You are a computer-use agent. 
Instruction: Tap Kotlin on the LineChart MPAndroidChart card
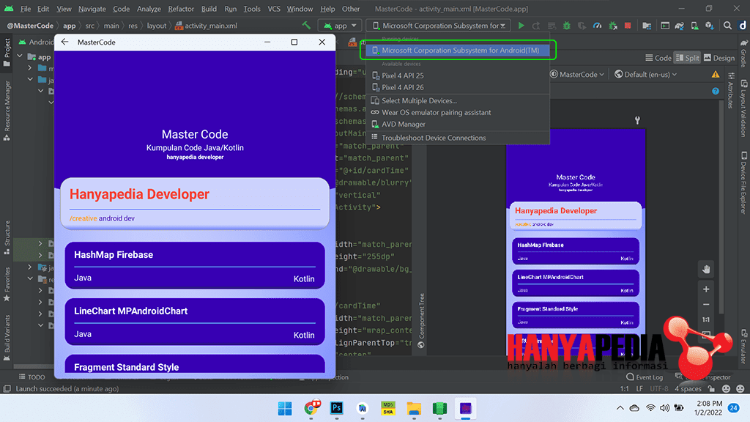tap(304, 335)
